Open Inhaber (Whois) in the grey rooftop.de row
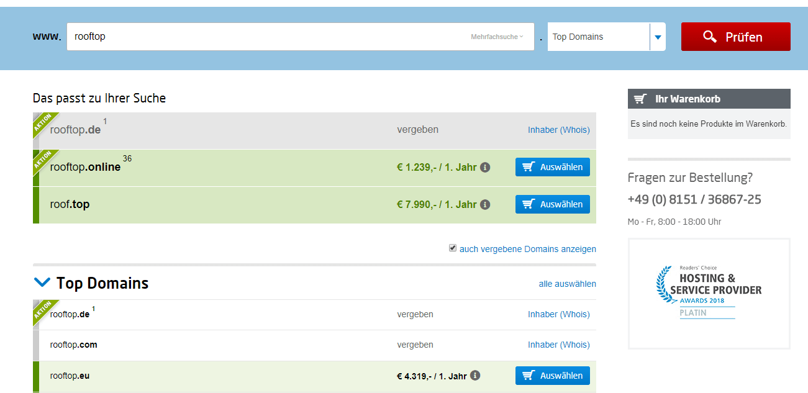The height and width of the screenshot is (393, 808). pos(559,130)
